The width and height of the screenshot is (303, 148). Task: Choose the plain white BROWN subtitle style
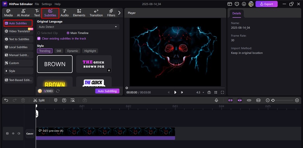tap(55, 64)
